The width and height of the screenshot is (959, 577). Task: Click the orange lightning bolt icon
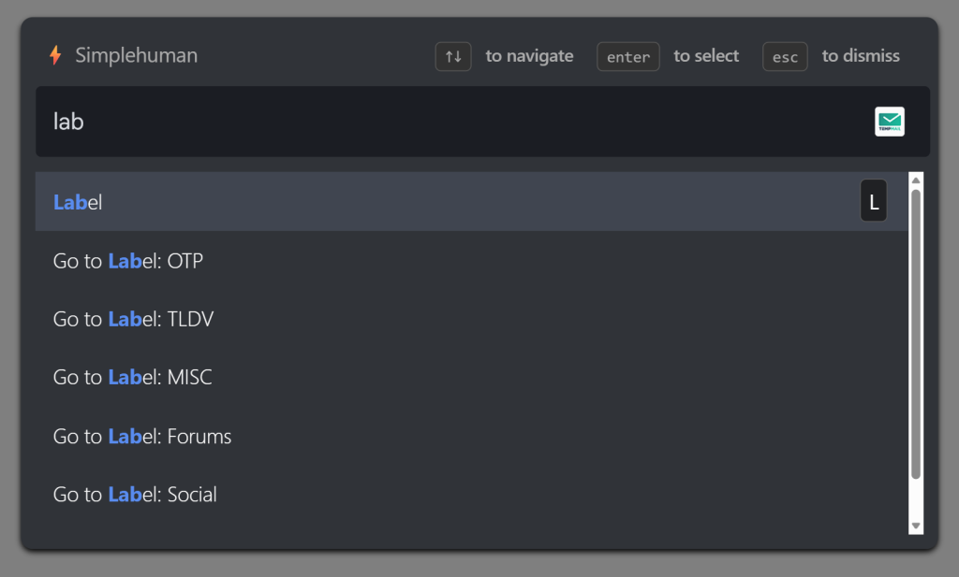[55, 56]
